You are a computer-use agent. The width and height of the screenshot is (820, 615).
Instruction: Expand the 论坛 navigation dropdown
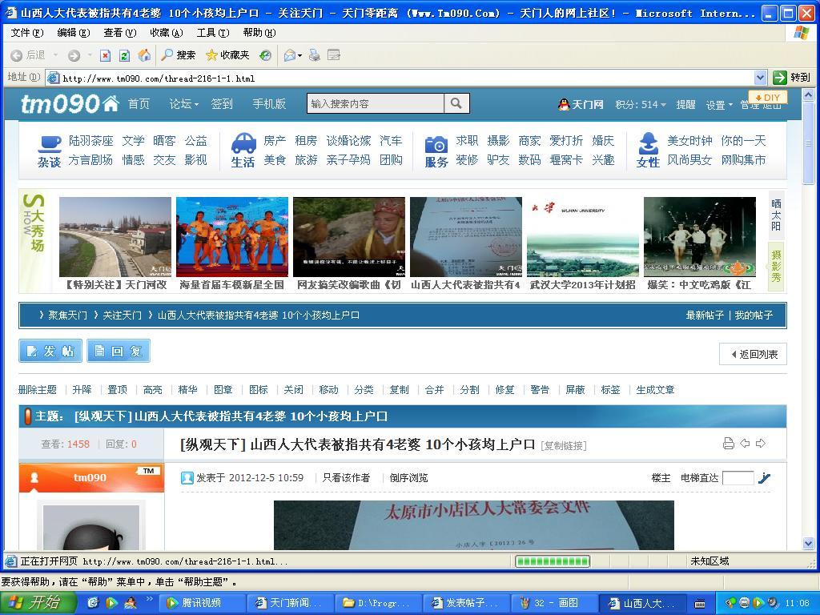(183, 104)
